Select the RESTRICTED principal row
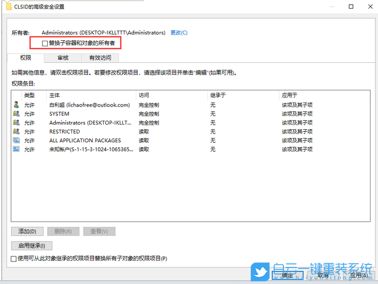Image resolution: width=378 pixels, height=284 pixels. [x=190, y=132]
